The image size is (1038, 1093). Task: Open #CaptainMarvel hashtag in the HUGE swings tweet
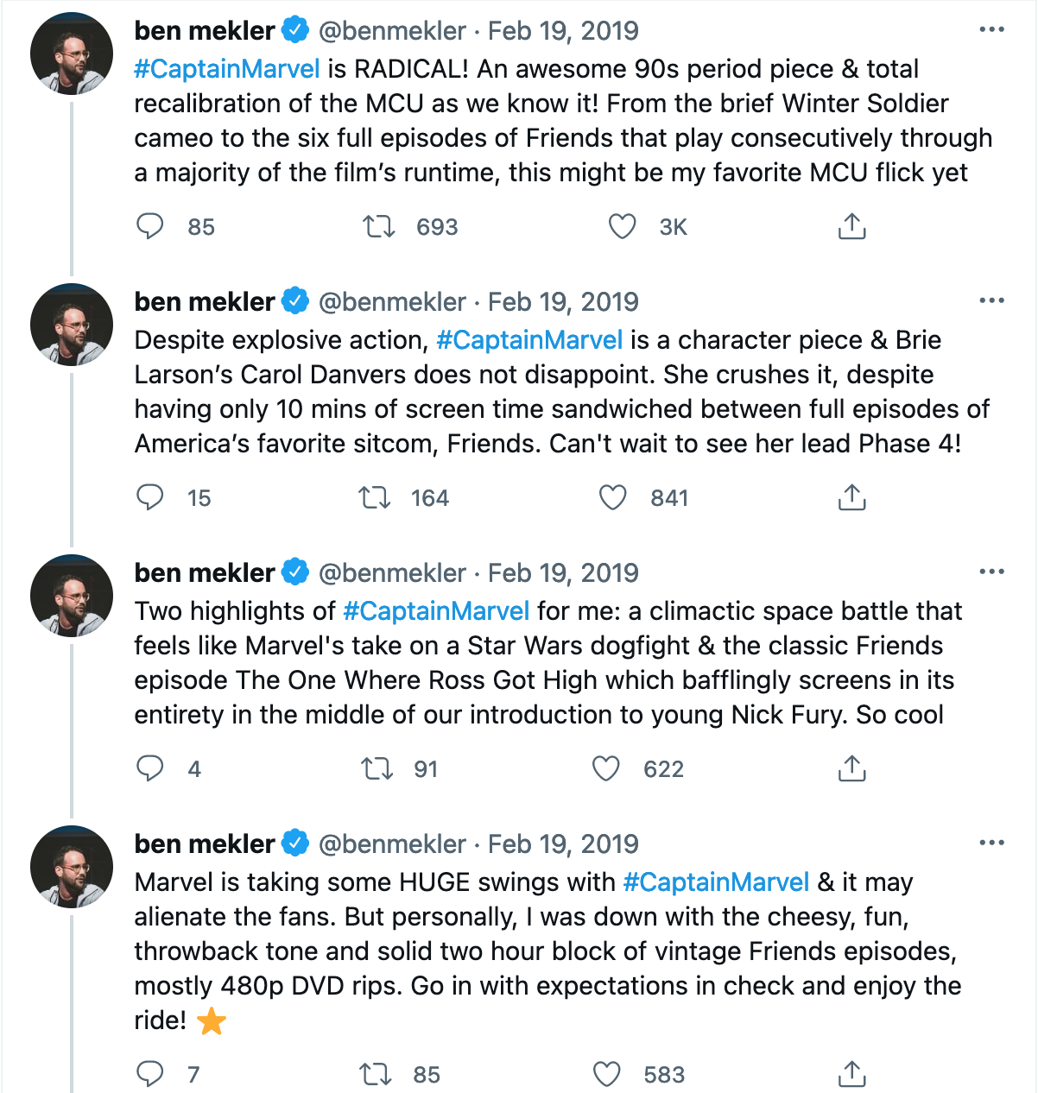716,882
